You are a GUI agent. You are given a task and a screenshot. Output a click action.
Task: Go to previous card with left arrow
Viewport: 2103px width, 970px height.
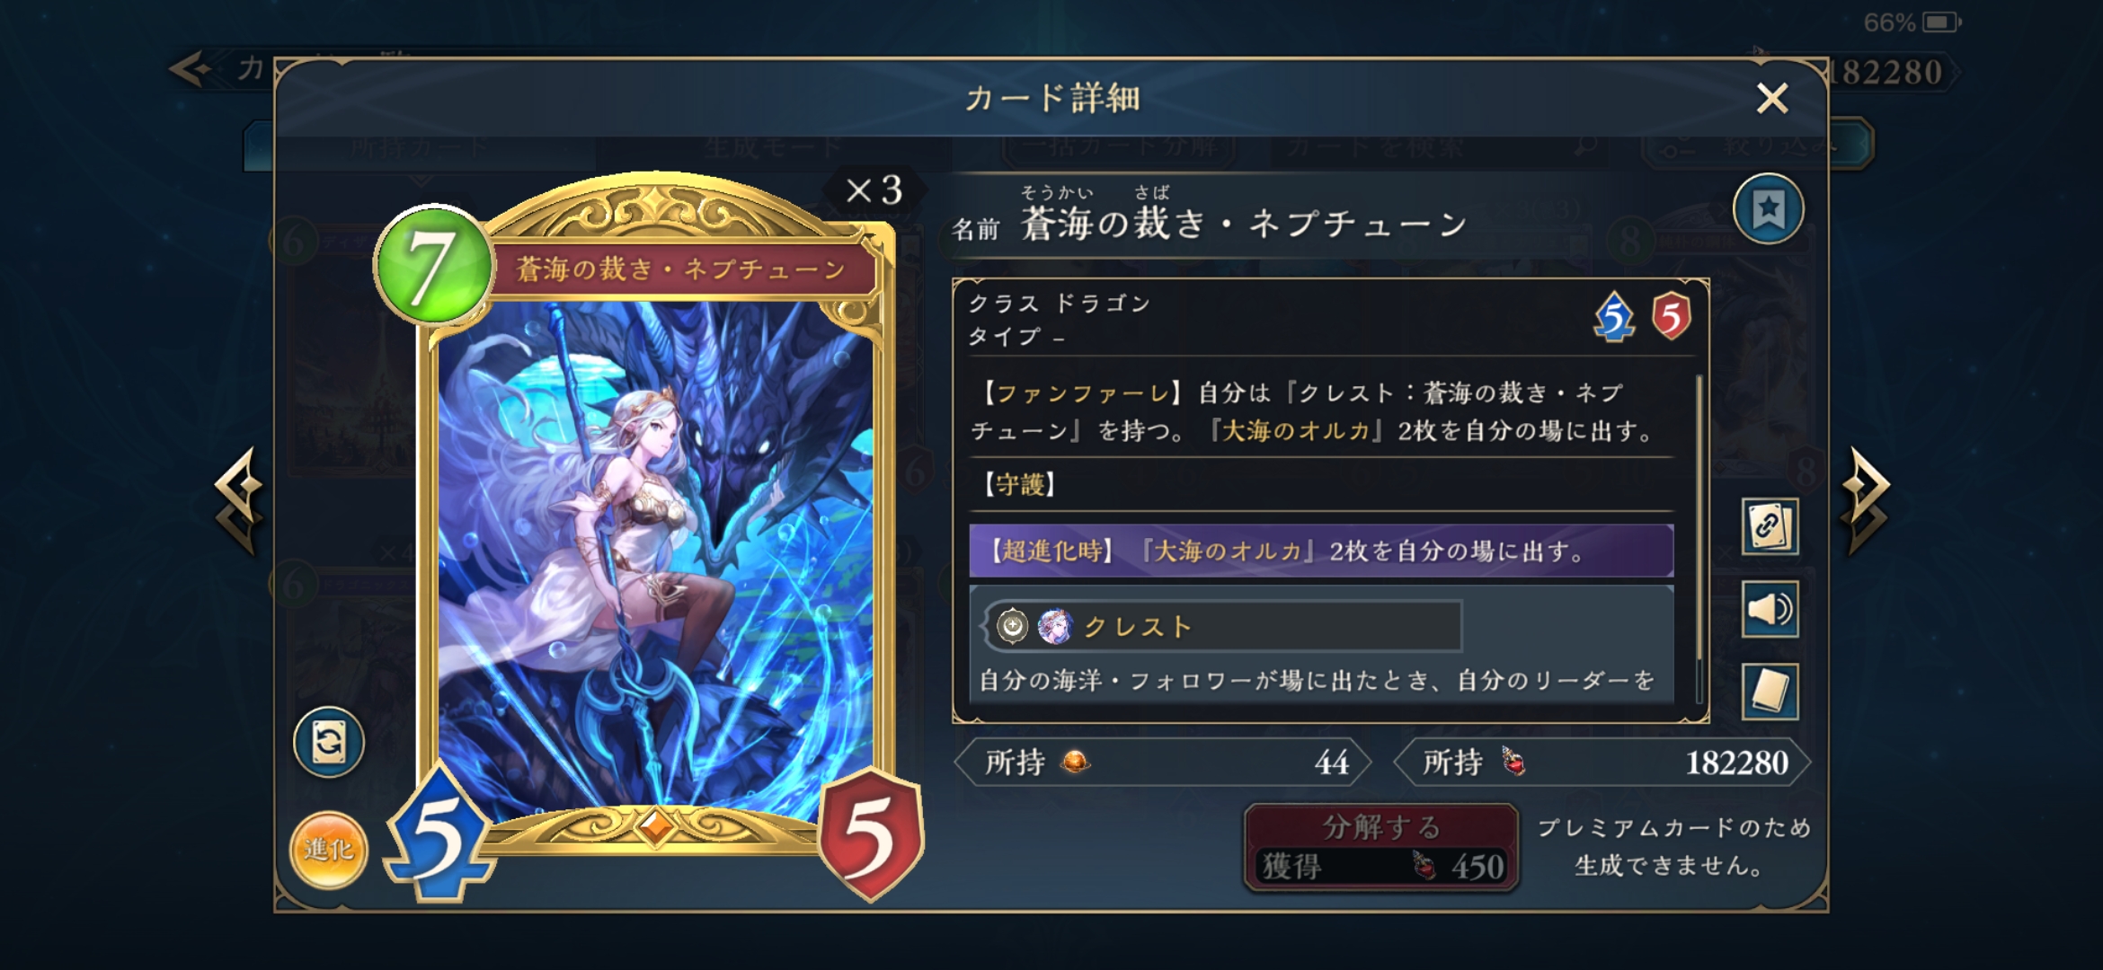[x=239, y=499]
